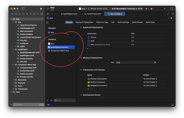184x118 pixels.
Task: Open the Source Control navigator
Action: click(x=16, y=14)
